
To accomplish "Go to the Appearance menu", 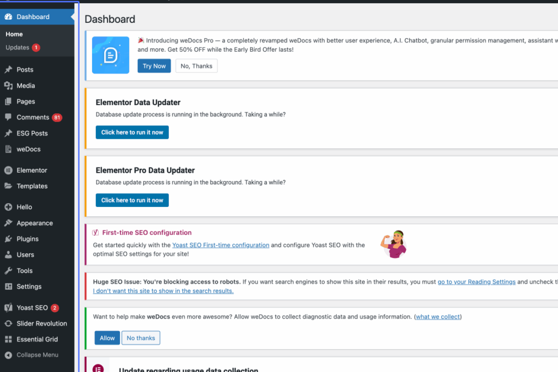I will (34, 223).
